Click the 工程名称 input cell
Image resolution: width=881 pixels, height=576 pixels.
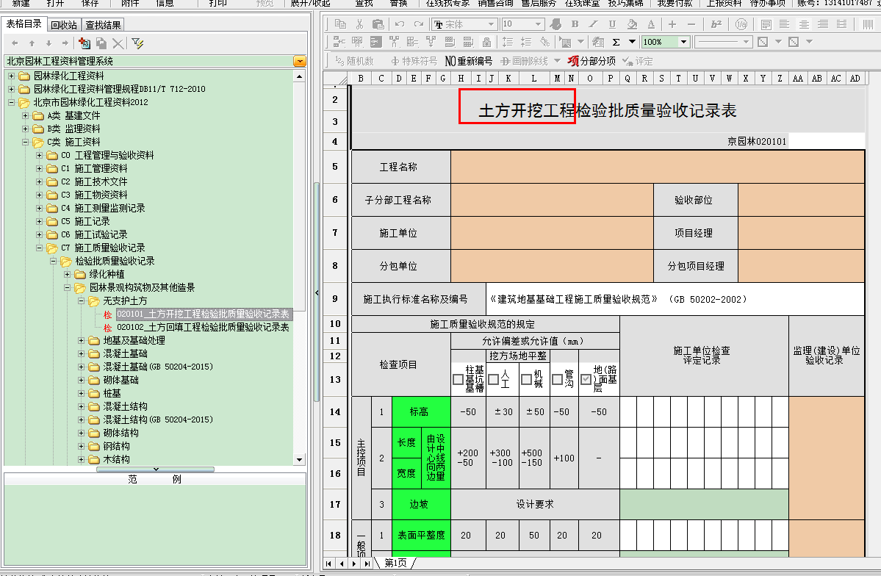pyautogui.click(x=658, y=167)
